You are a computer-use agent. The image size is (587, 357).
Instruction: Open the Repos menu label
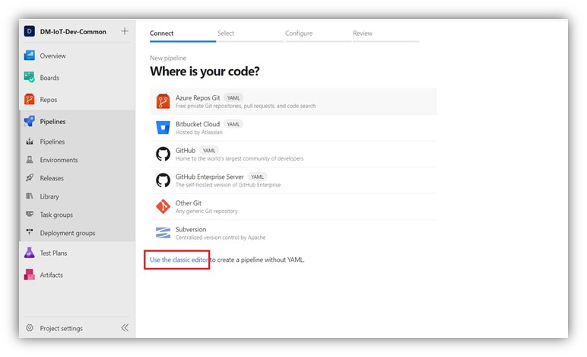49,100
